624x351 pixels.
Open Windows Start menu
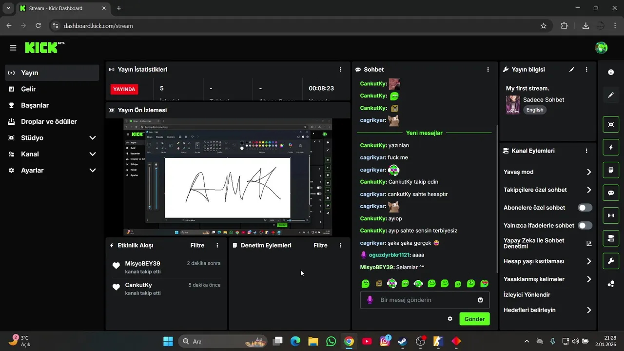pos(168,341)
